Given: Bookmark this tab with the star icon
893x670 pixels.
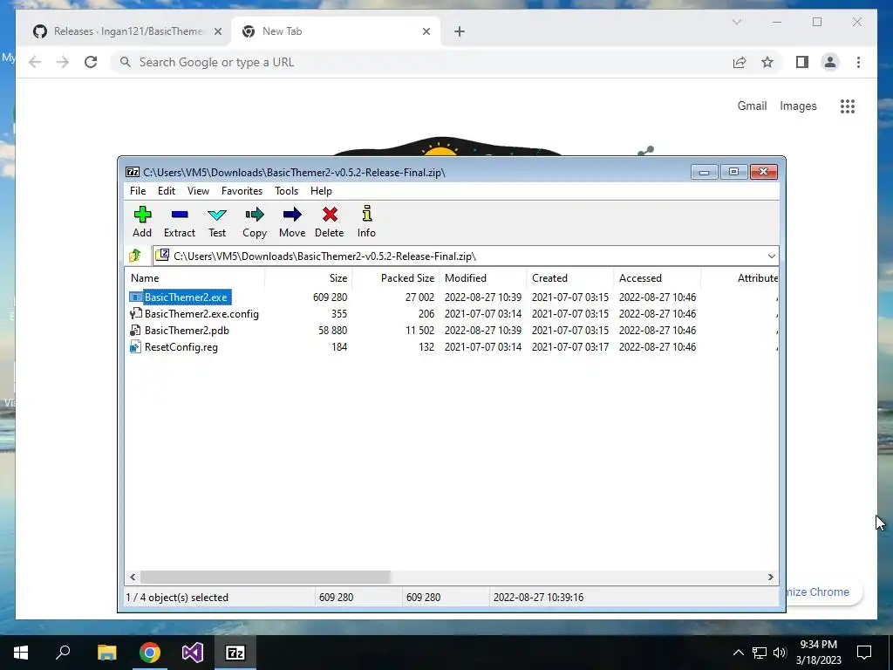Looking at the screenshot, I should pos(767,62).
